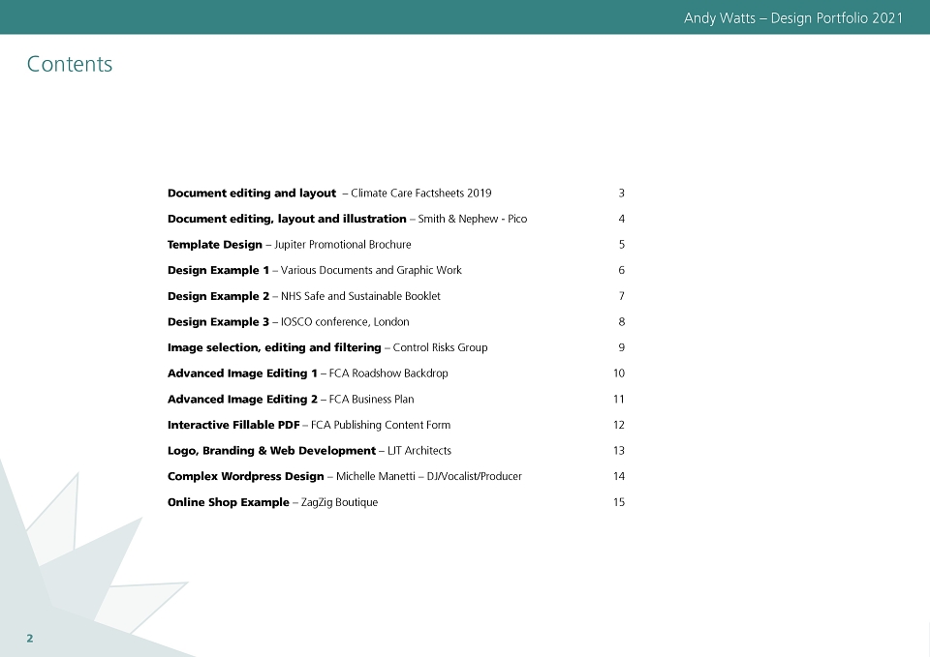Open Image selection, editing and filtering entry

(327, 347)
